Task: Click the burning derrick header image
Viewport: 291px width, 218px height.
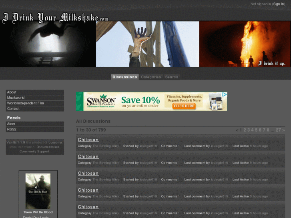Action: (245, 44)
